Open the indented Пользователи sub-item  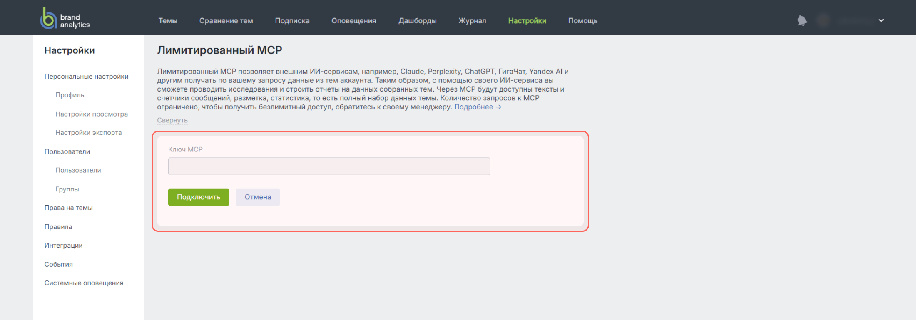78,170
